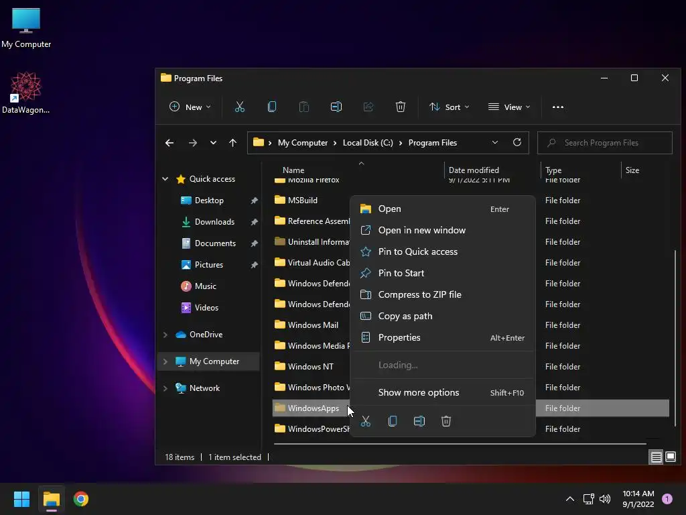Show hidden system tray icons
Image resolution: width=686 pixels, height=515 pixels.
(570, 499)
